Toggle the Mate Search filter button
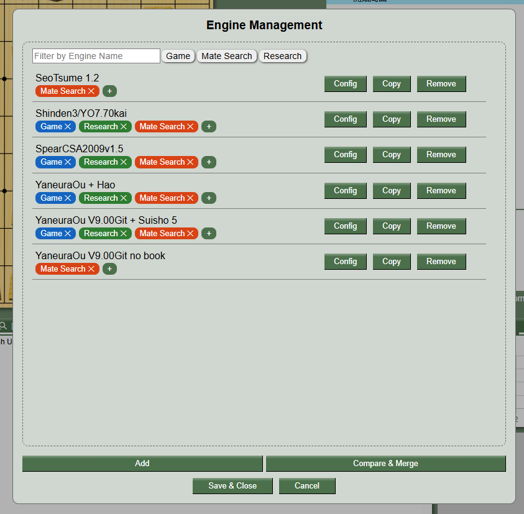 (226, 56)
